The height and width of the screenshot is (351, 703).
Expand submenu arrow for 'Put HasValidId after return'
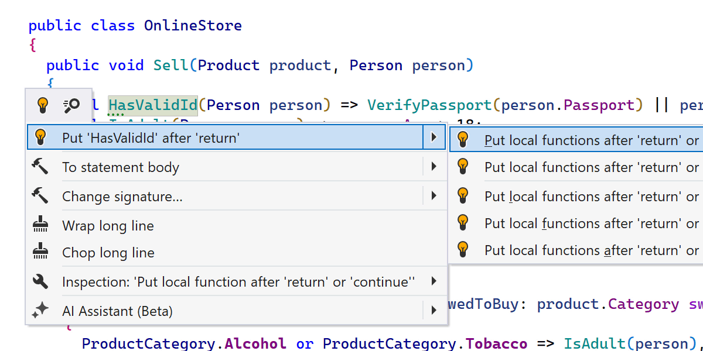click(x=434, y=137)
